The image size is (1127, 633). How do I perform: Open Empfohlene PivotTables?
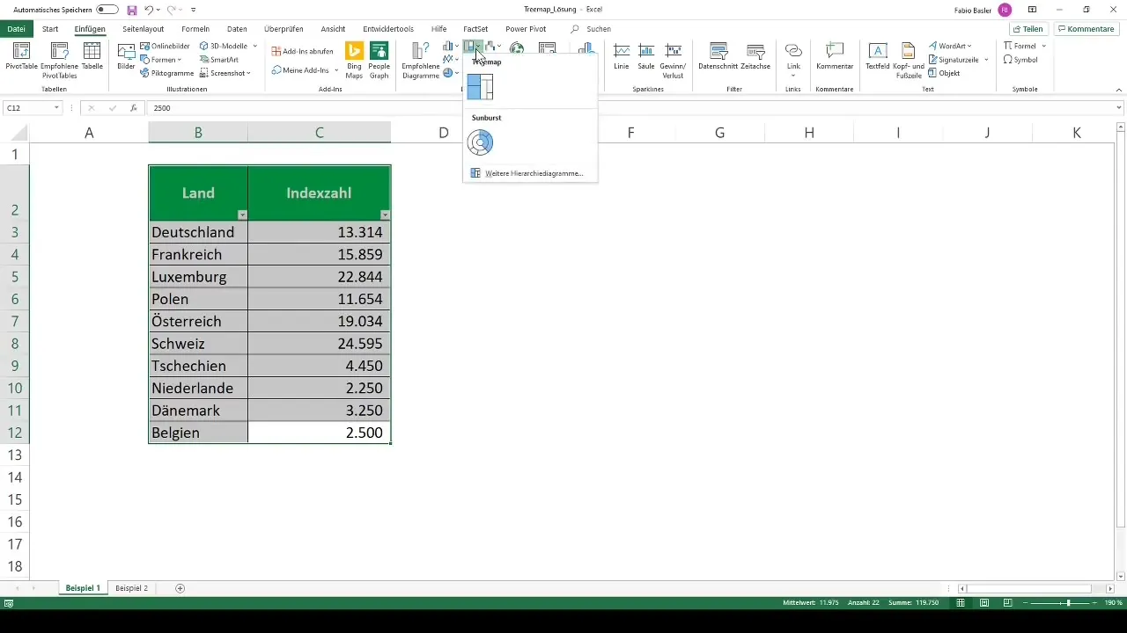[x=59, y=60]
